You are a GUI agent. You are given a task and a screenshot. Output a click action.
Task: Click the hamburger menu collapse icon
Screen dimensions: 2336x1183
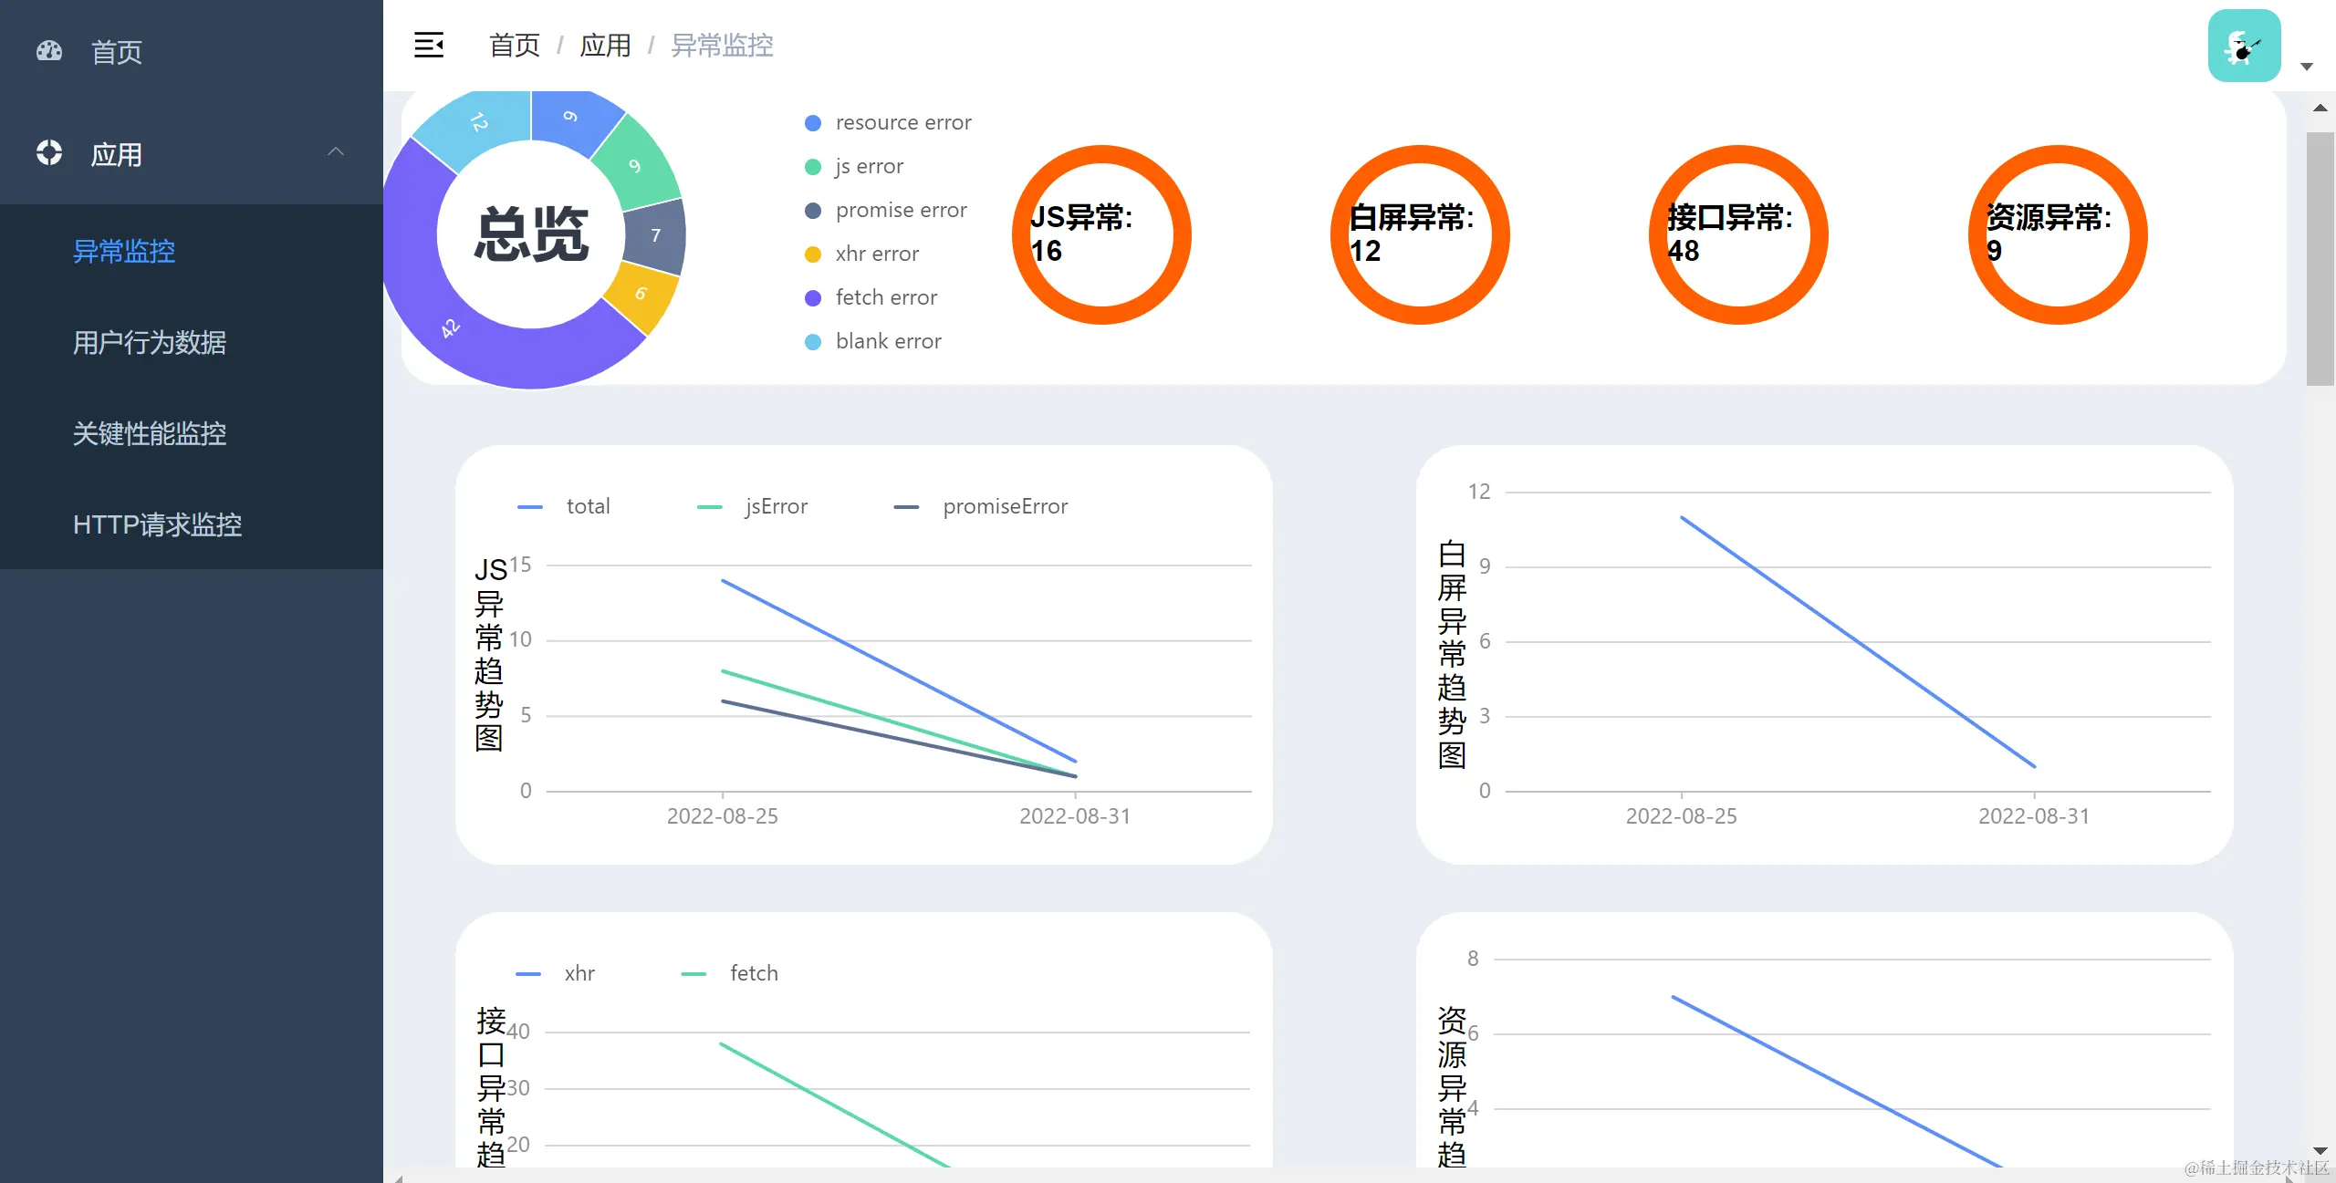[x=429, y=45]
